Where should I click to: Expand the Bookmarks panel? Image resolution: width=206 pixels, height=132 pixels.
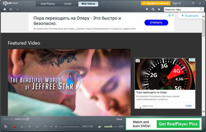click(x=190, y=16)
